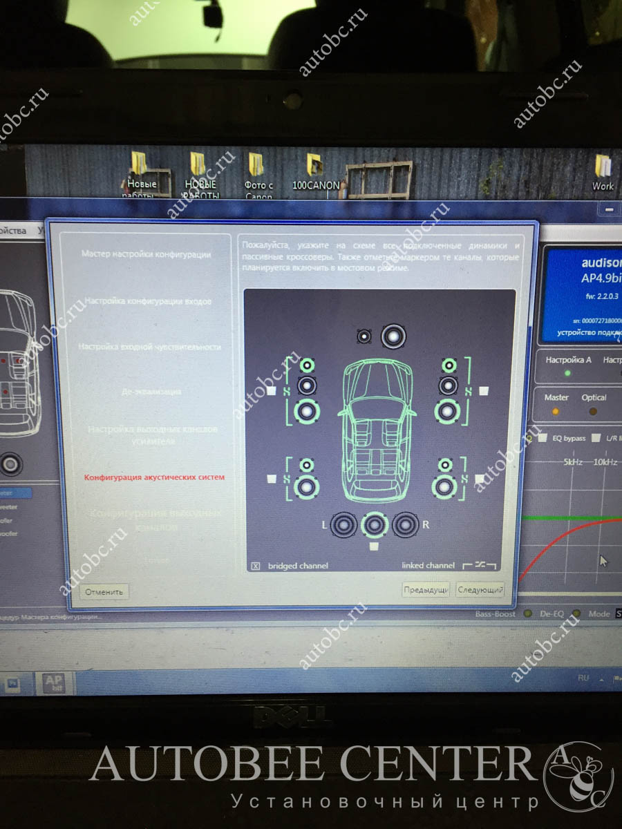The height and width of the screenshot is (829, 622).
Task: Toggle front right bridged channel checkbox
Action: pyautogui.click(x=484, y=391)
